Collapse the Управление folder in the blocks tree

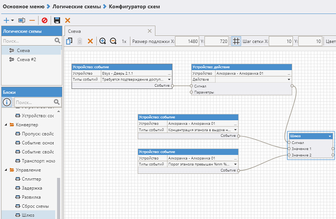pyautogui.click(x=11, y=170)
